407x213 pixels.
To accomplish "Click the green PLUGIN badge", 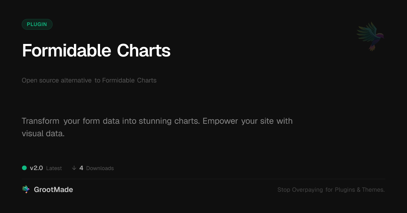I will point(37,24).
